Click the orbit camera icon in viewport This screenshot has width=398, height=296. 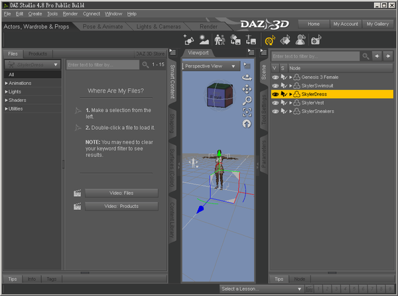[247, 77]
